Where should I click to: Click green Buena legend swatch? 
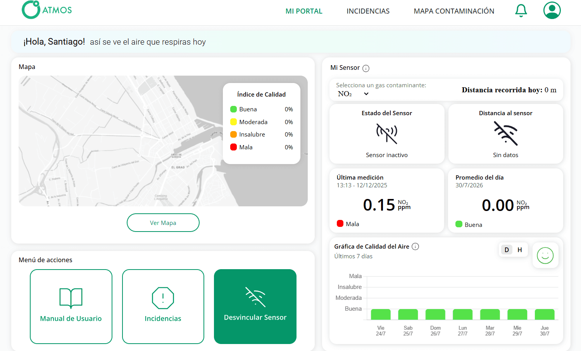pos(233,109)
